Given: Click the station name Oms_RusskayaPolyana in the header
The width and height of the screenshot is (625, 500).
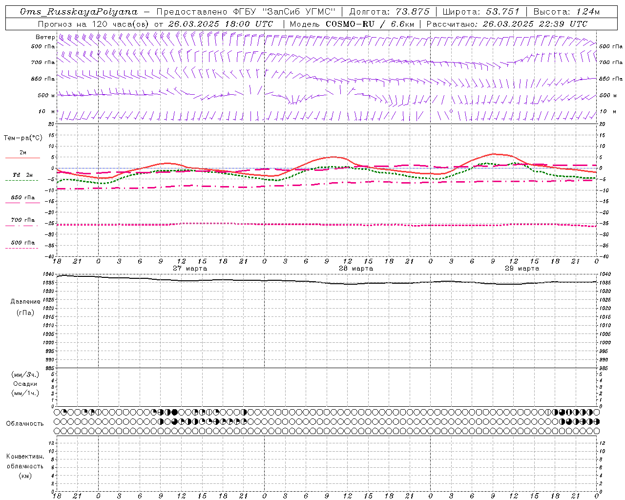Looking at the screenshot, I should point(79,12).
